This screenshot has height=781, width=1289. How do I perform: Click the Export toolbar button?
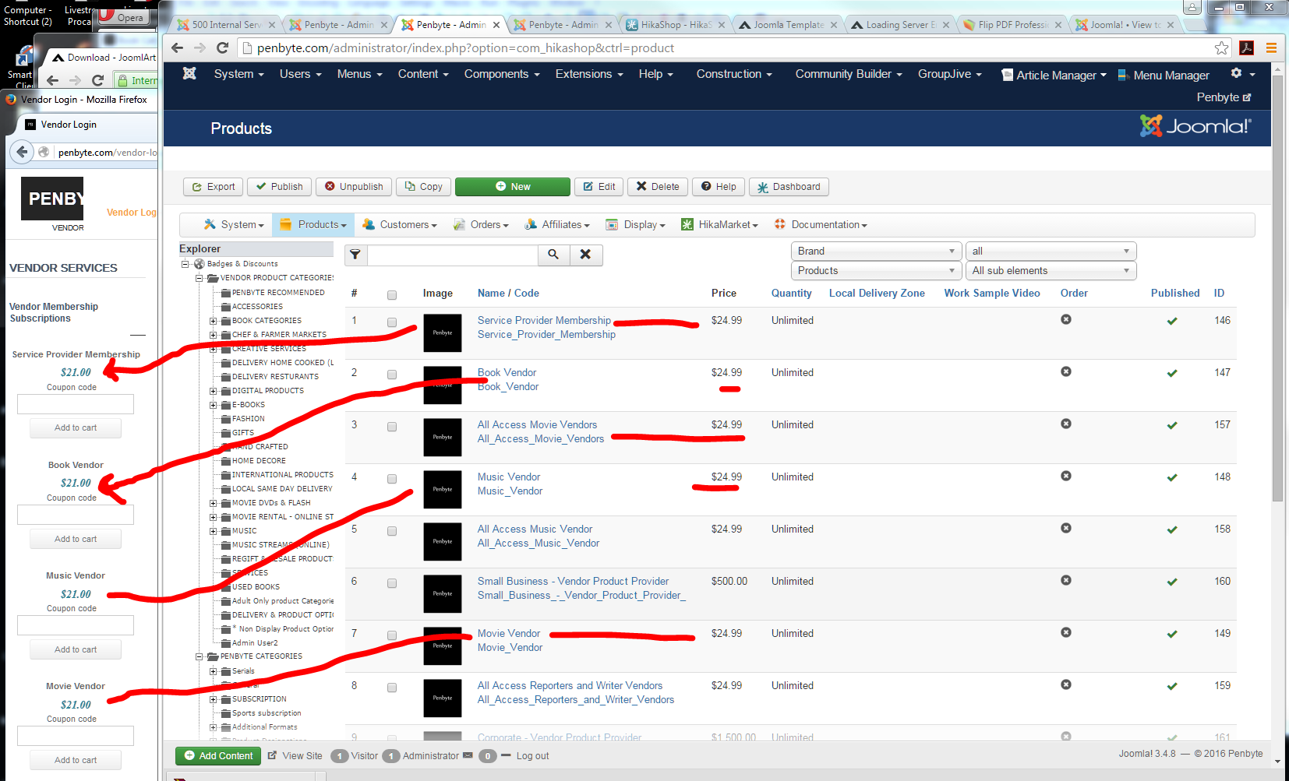point(214,187)
